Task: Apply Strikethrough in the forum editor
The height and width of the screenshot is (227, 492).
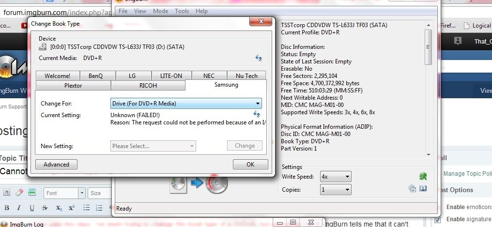Action: coord(45,208)
